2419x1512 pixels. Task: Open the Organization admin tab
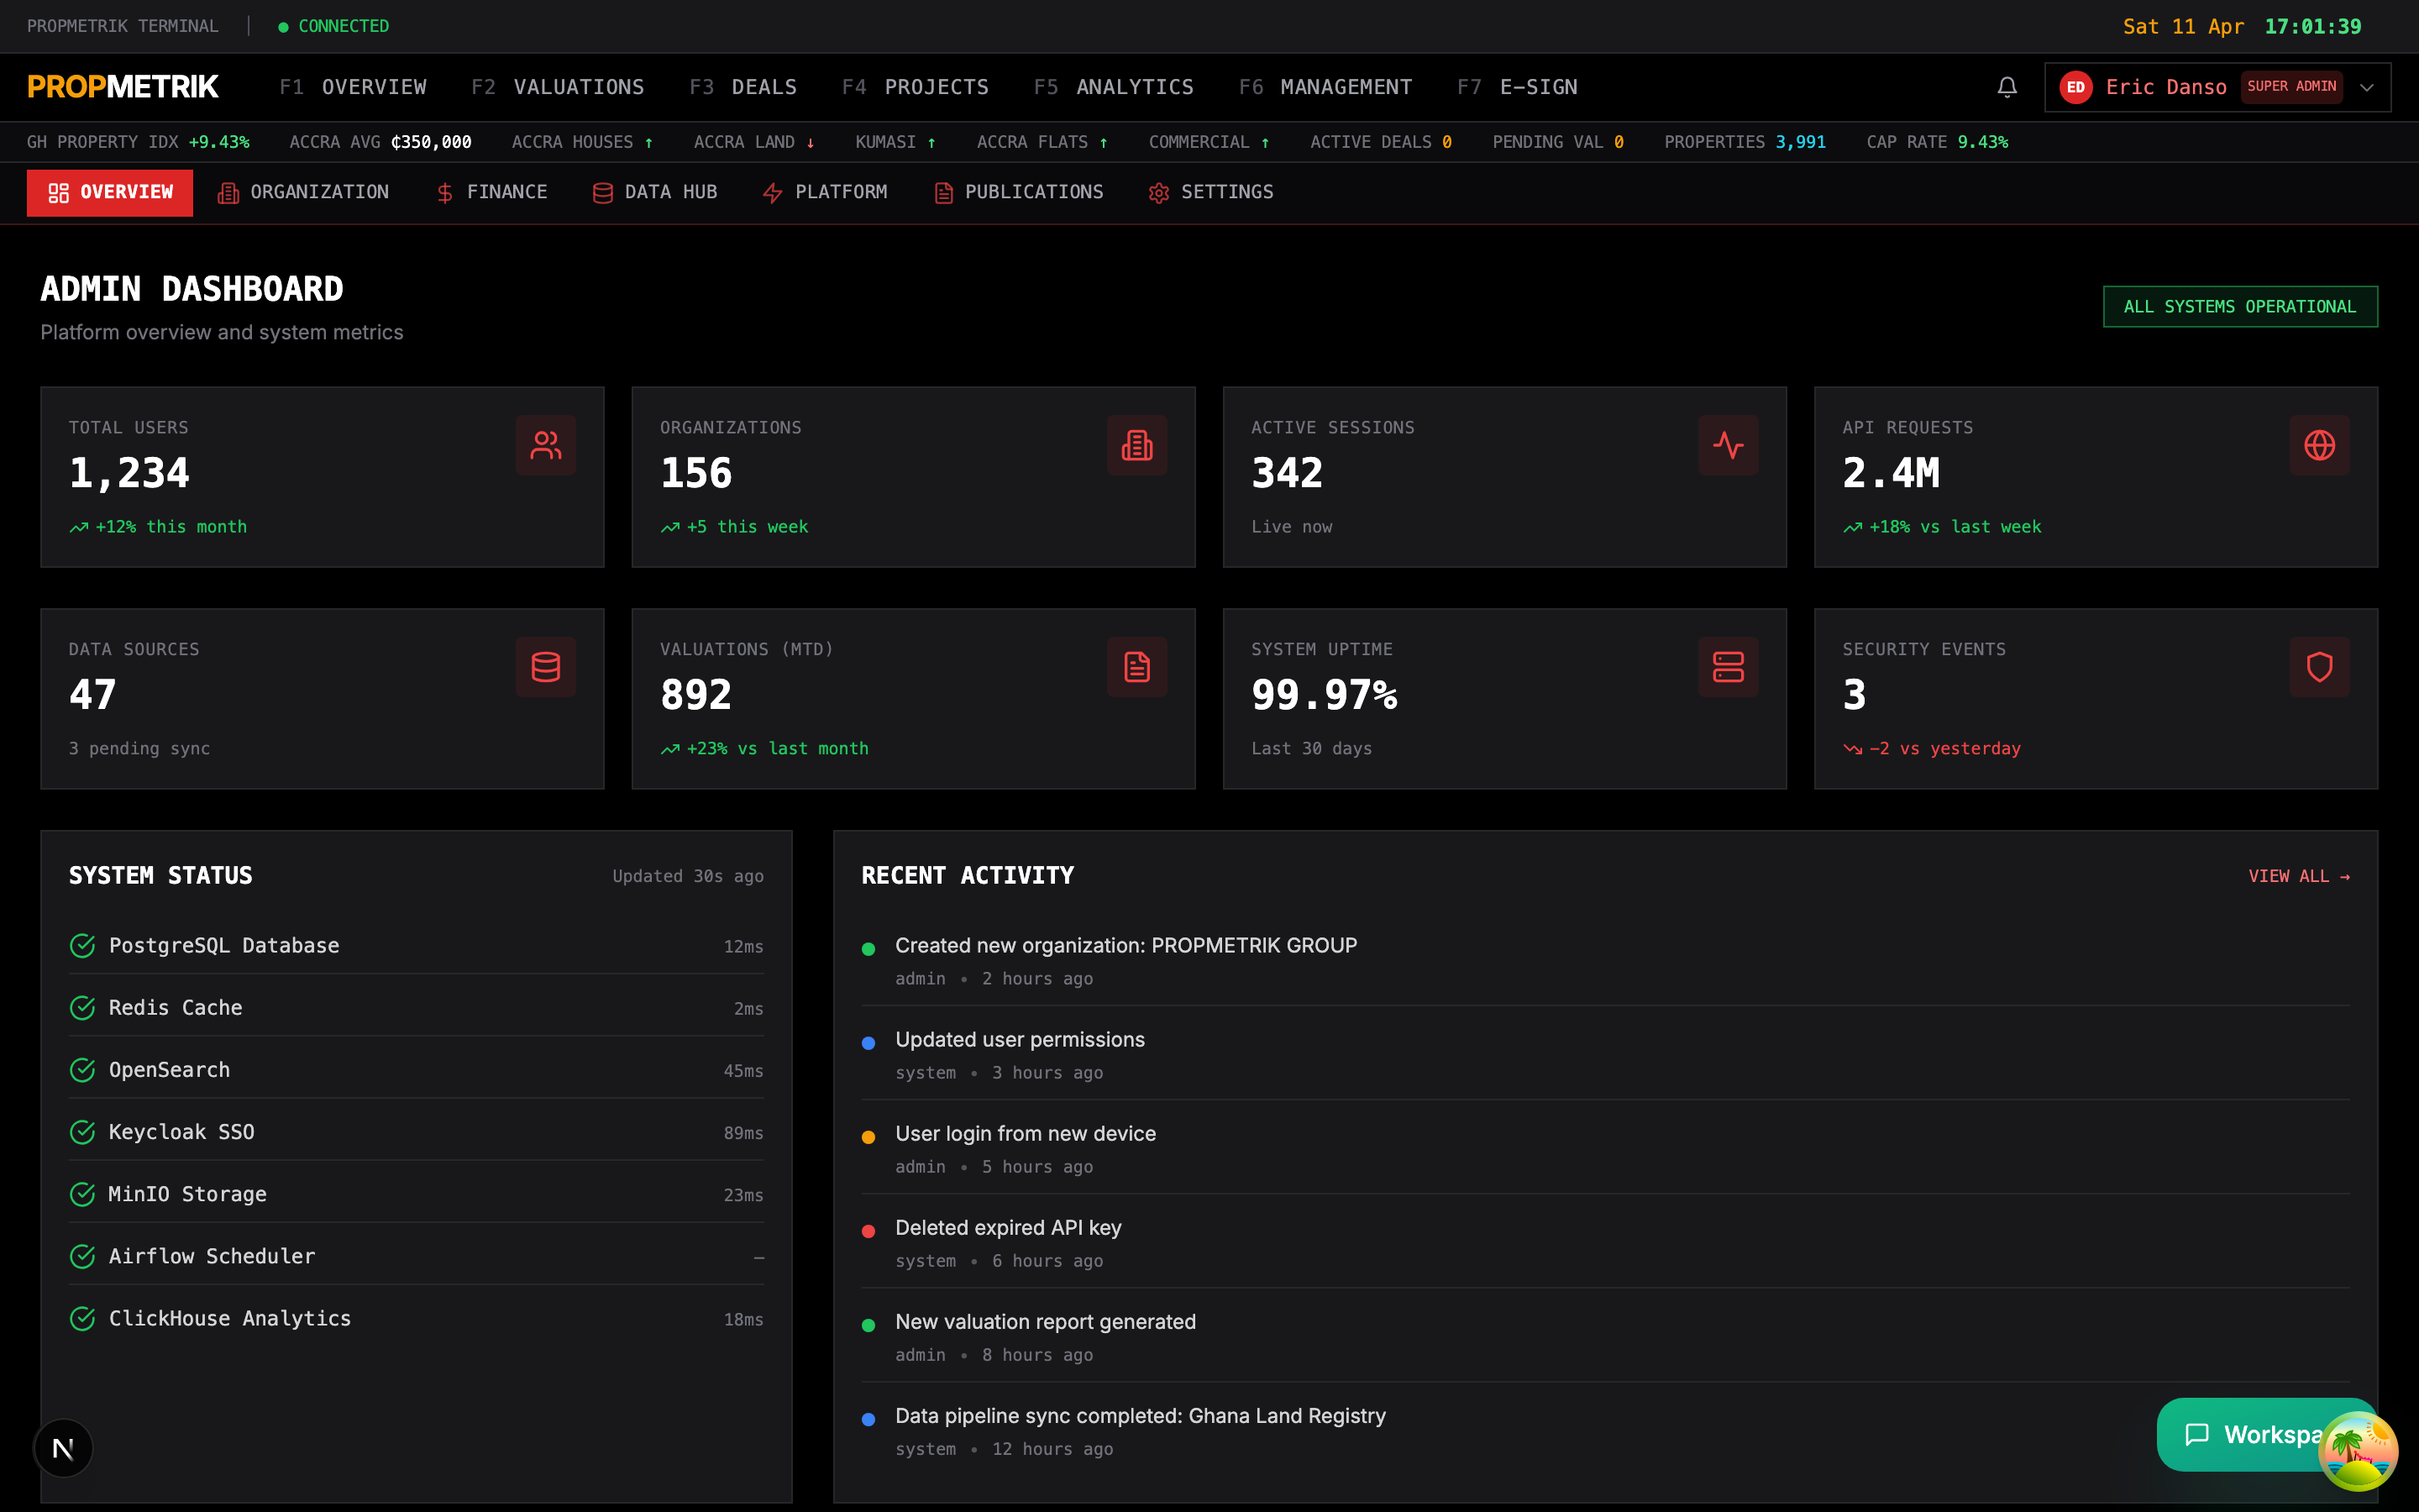click(303, 192)
